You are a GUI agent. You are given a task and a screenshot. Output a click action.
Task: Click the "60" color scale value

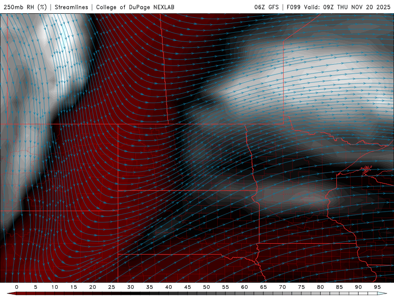[x=244, y=287]
